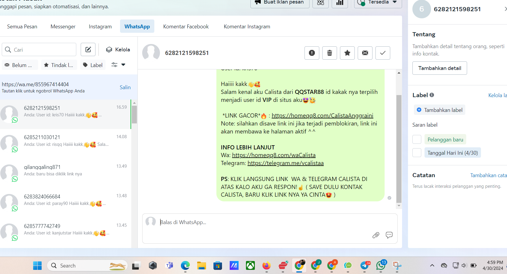507x274 pixels.
Task: Click Tambahkan detail button
Action: pyautogui.click(x=440, y=68)
